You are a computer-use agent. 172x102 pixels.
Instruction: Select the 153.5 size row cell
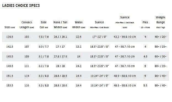point(10,85)
